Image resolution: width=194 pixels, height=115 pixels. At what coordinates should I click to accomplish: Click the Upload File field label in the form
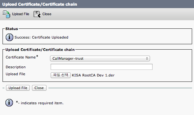coord(16,74)
